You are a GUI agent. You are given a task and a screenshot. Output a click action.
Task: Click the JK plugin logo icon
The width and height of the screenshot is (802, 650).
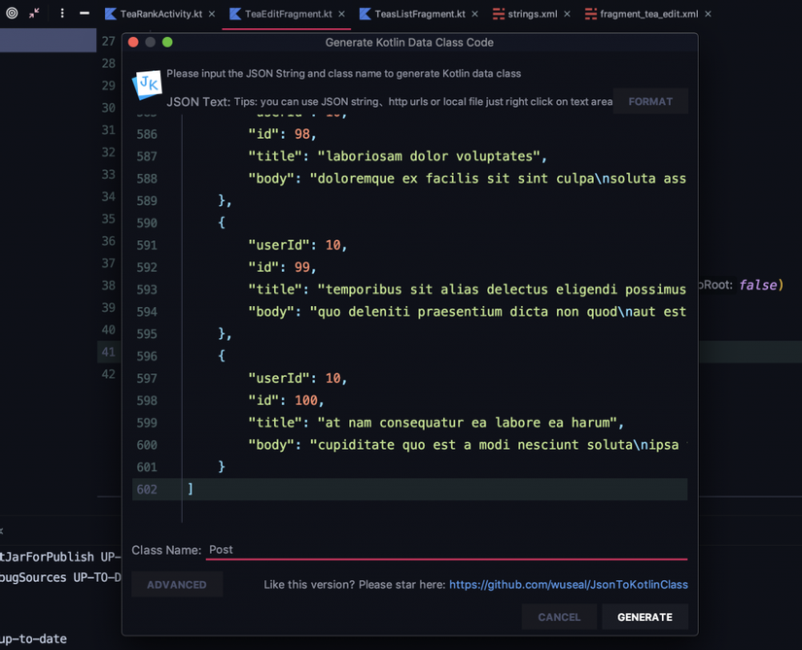[x=147, y=85]
